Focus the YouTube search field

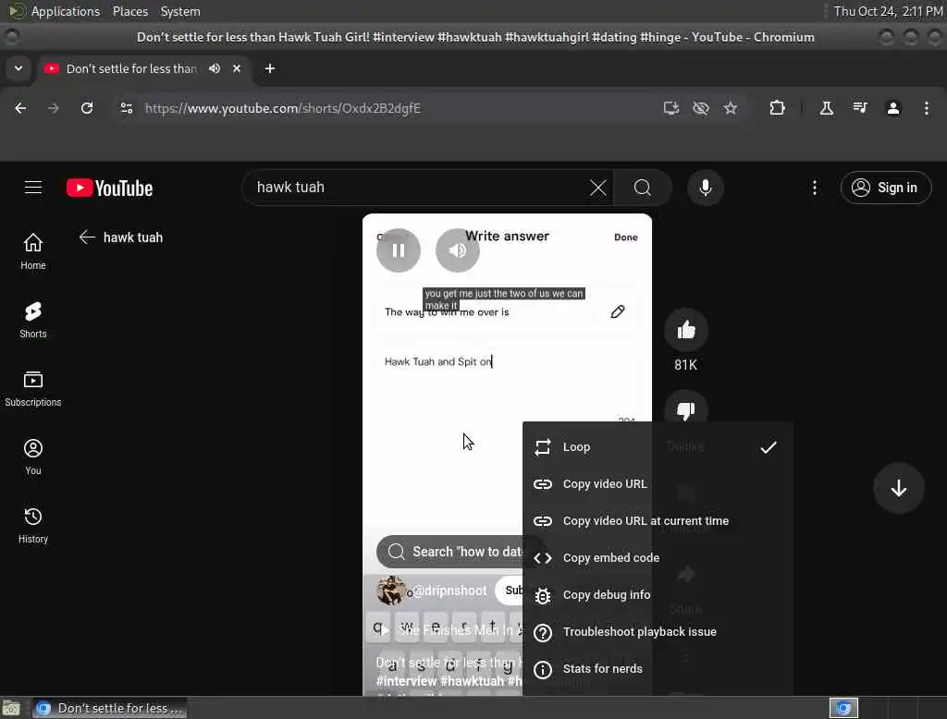[x=420, y=188]
